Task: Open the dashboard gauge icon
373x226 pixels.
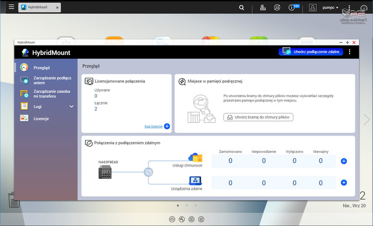Action: 364,8
